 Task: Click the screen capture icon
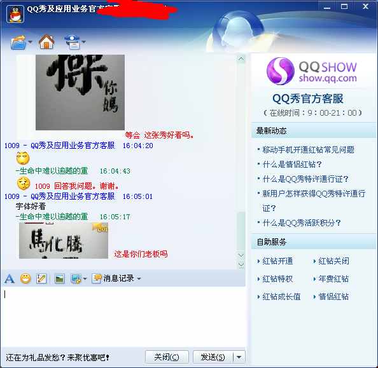[x=76, y=278]
